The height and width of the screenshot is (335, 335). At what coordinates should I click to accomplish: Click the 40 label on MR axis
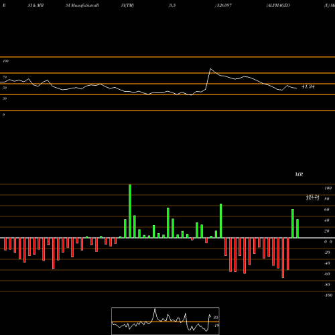click(x=327, y=220)
